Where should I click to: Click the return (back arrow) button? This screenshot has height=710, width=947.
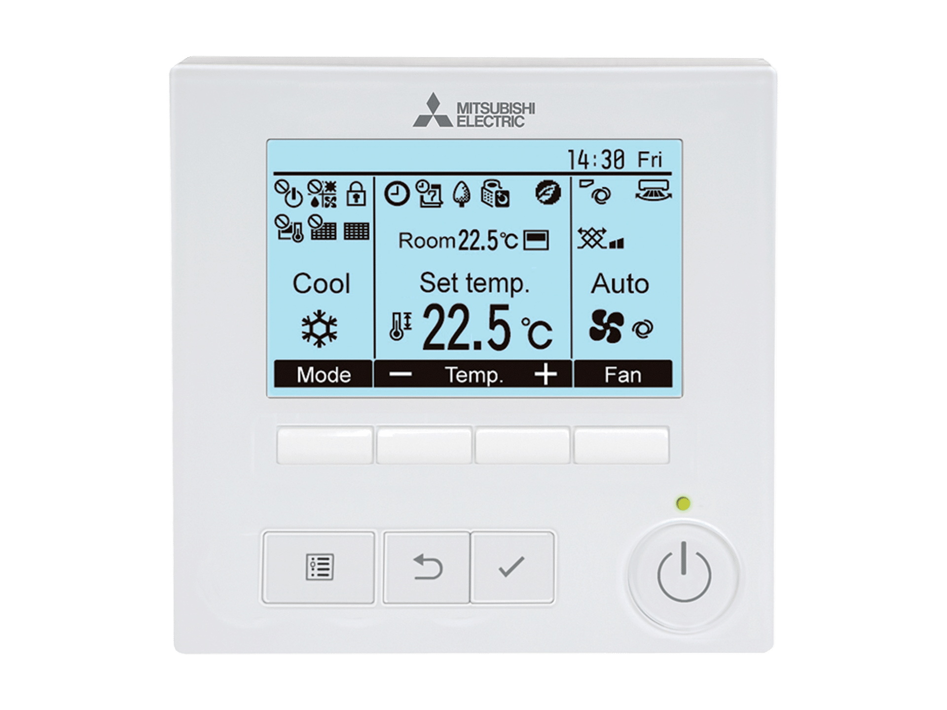[x=427, y=567]
